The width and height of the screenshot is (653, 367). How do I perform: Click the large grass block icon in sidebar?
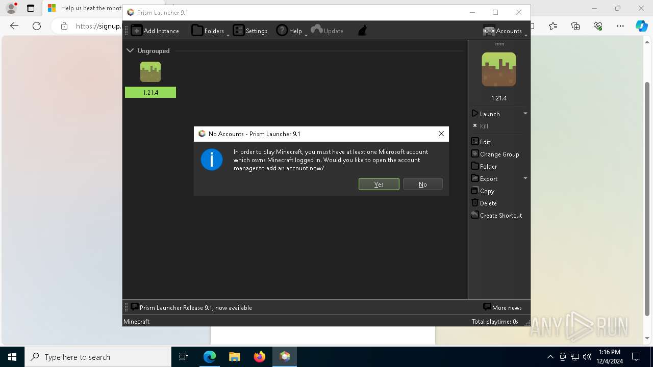pos(499,69)
